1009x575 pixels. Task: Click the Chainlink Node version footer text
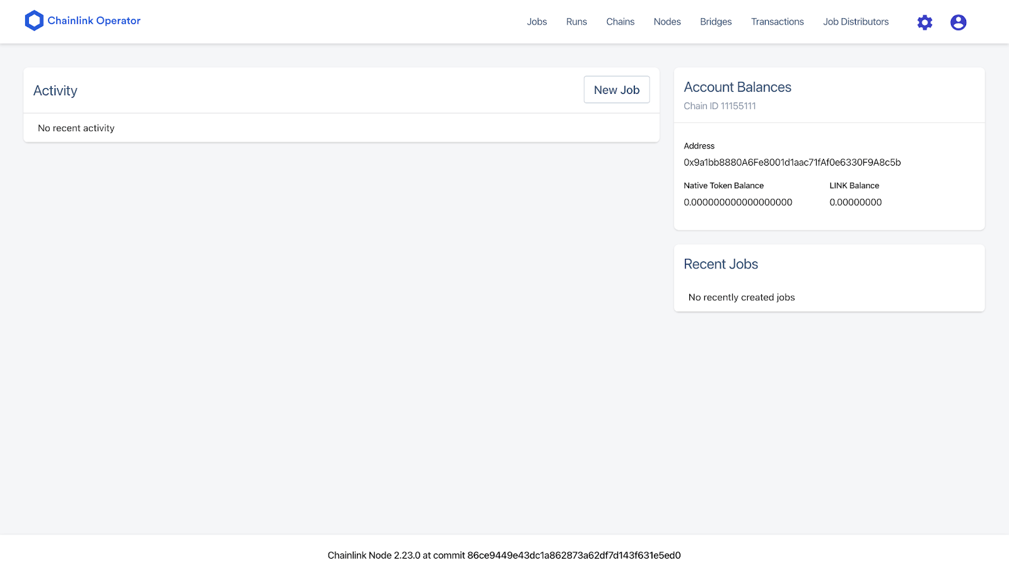tap(504, 555)
